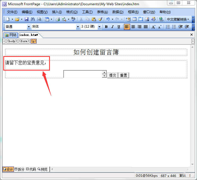Click inside the form text area
The height and width of the screenshot is (180, 197).
pos(83,74)
